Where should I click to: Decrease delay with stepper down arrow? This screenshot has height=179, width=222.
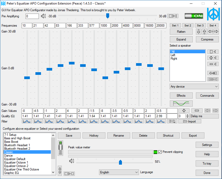point(187,117)
